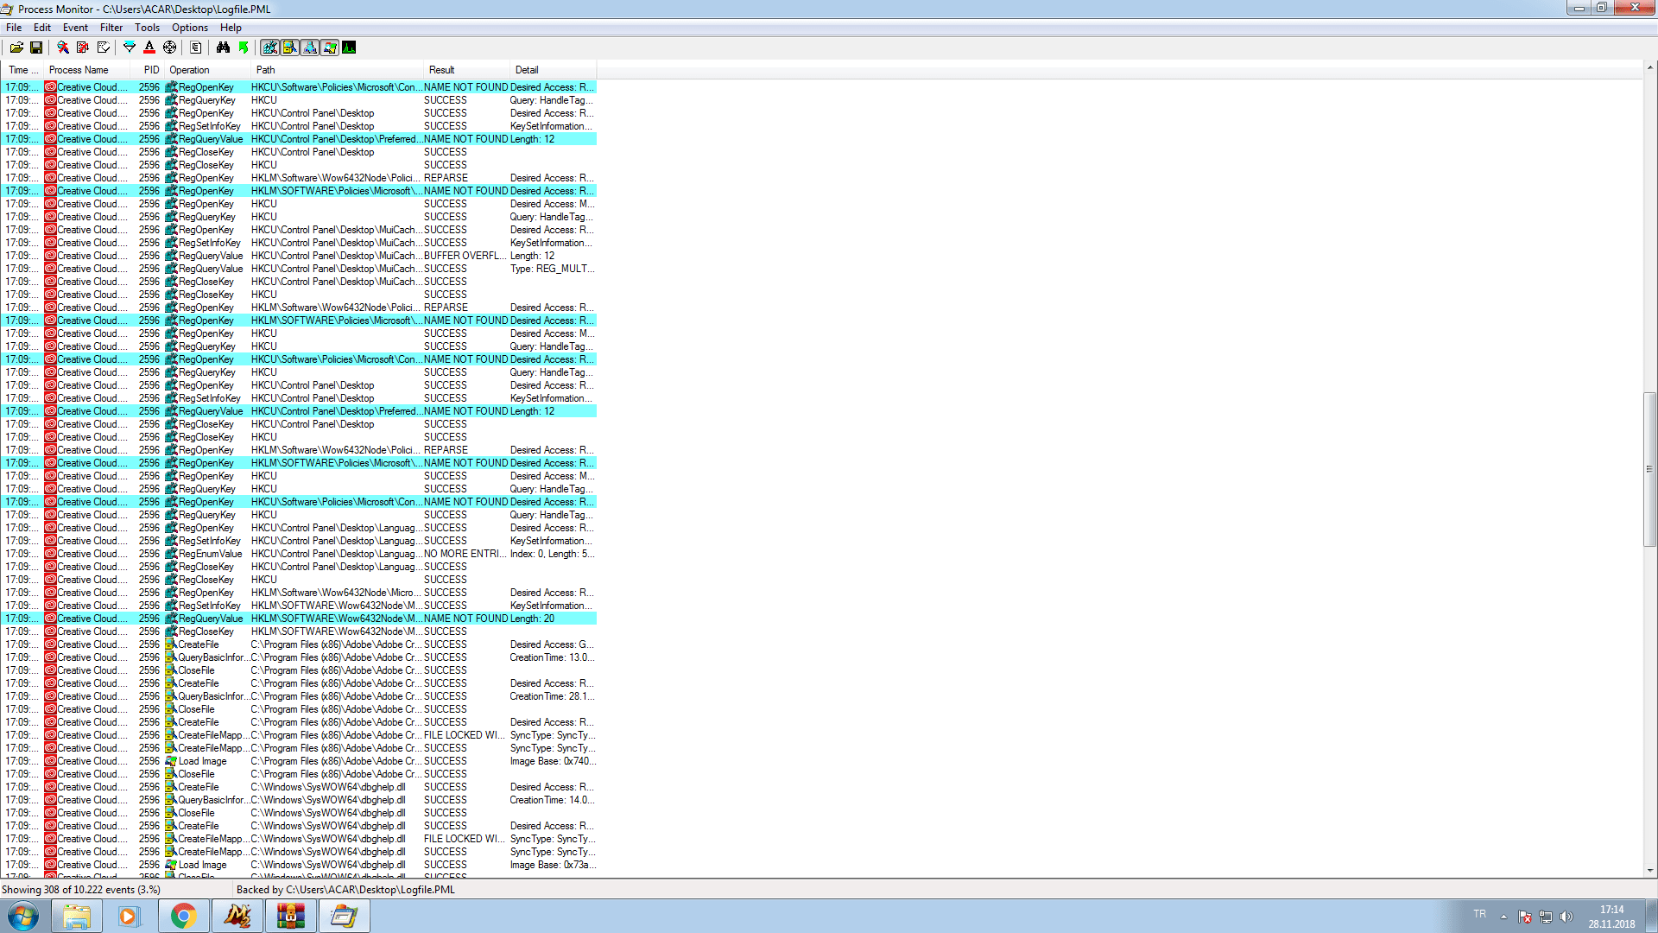1658x933 pixels.
Task: Toggle Show Process and Thread Activity button
Action: tap(330, 48)
